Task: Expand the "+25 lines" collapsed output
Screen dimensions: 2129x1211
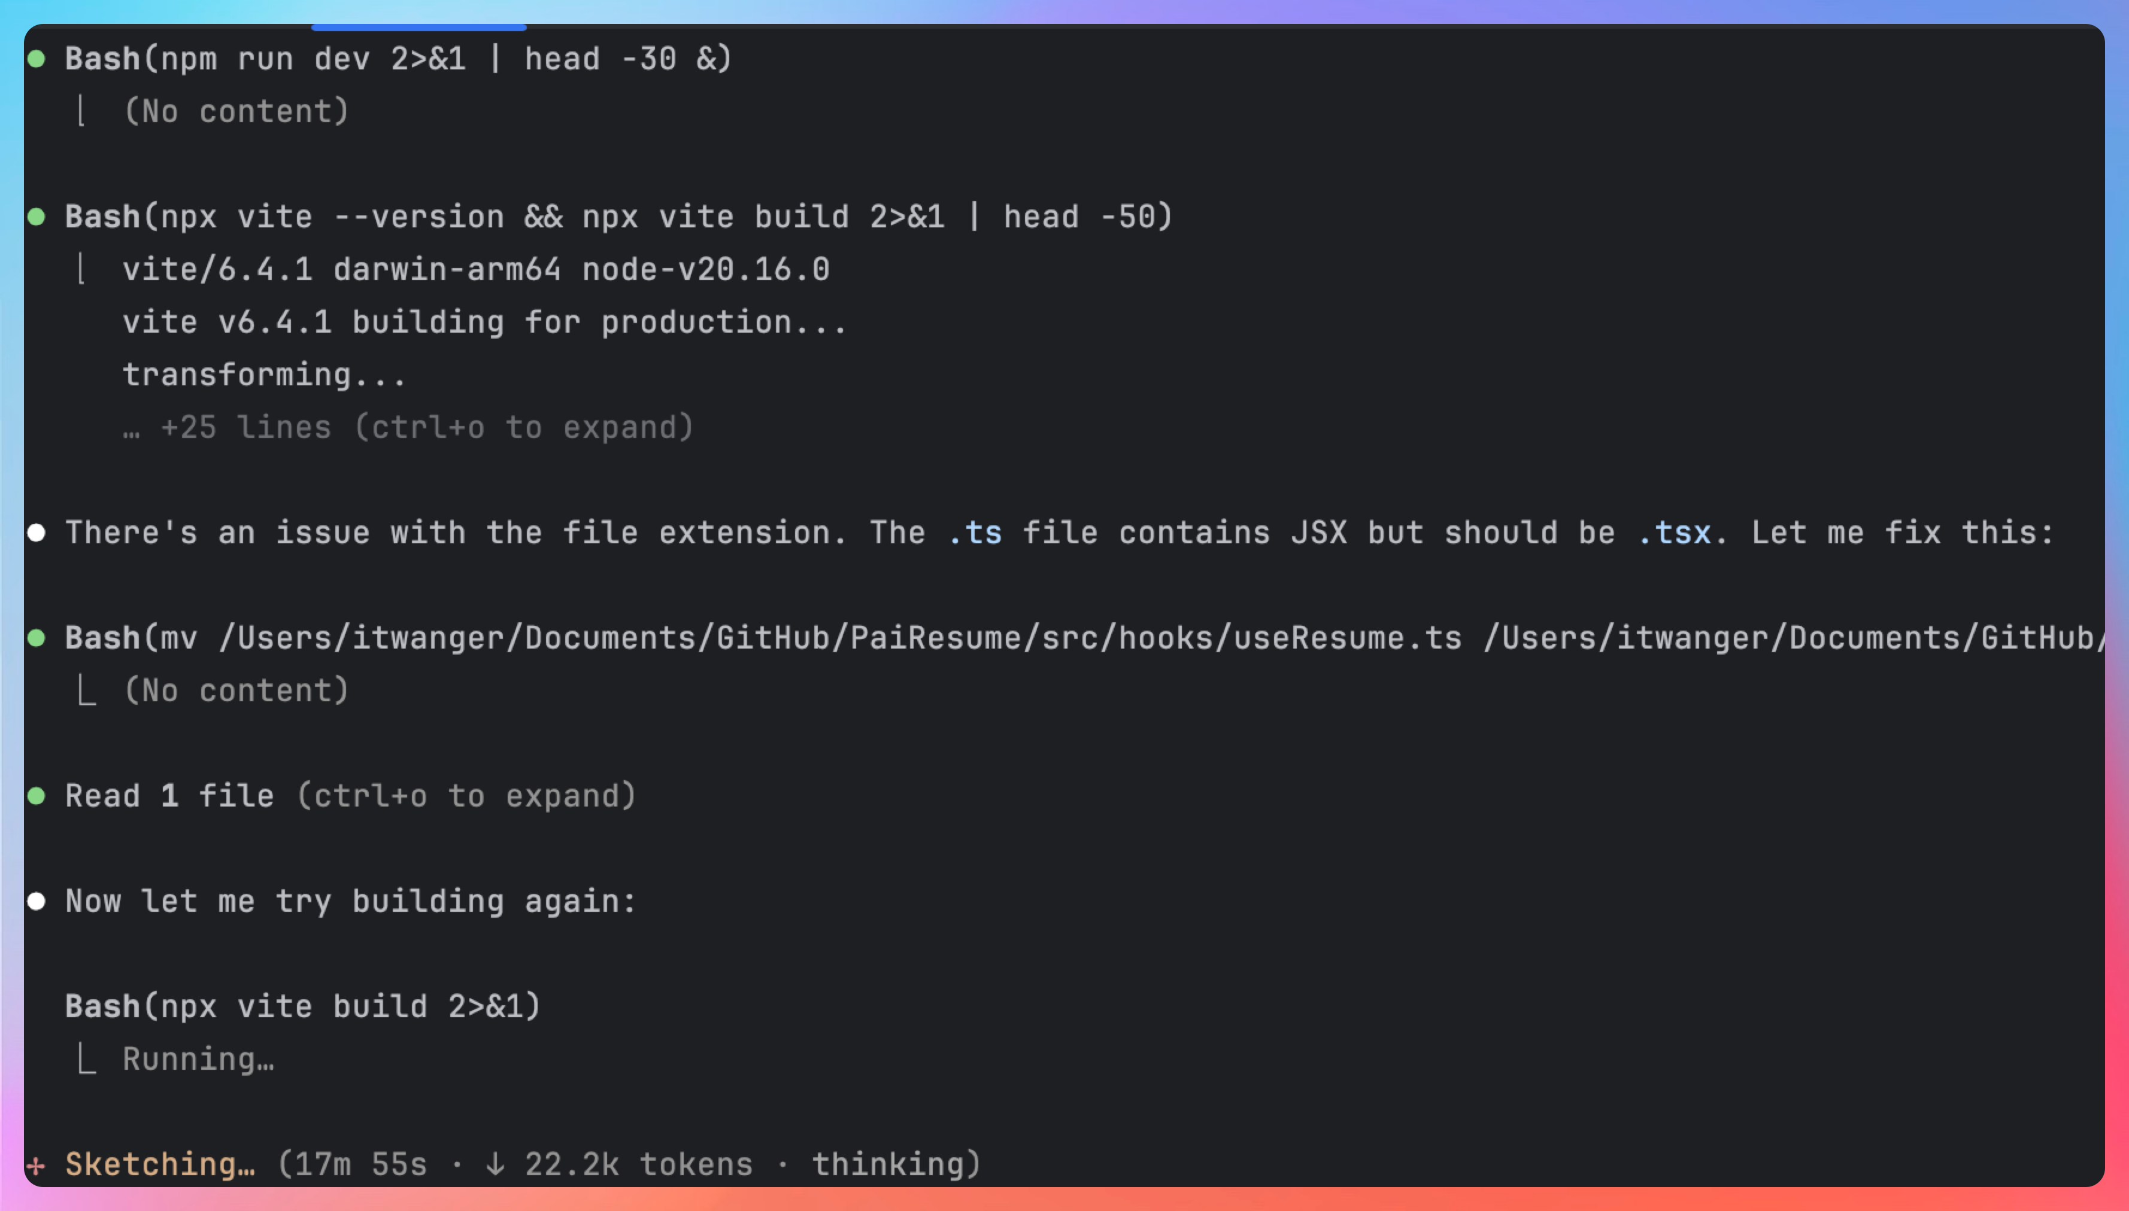Action: click(408, 428)
